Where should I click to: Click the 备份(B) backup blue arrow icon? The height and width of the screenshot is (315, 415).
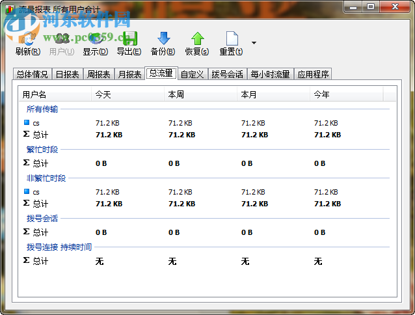[163, 38]
